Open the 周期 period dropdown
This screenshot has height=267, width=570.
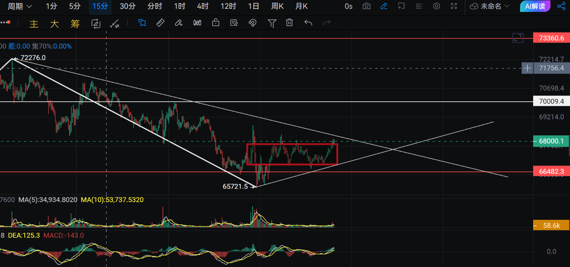click(20, 6)
